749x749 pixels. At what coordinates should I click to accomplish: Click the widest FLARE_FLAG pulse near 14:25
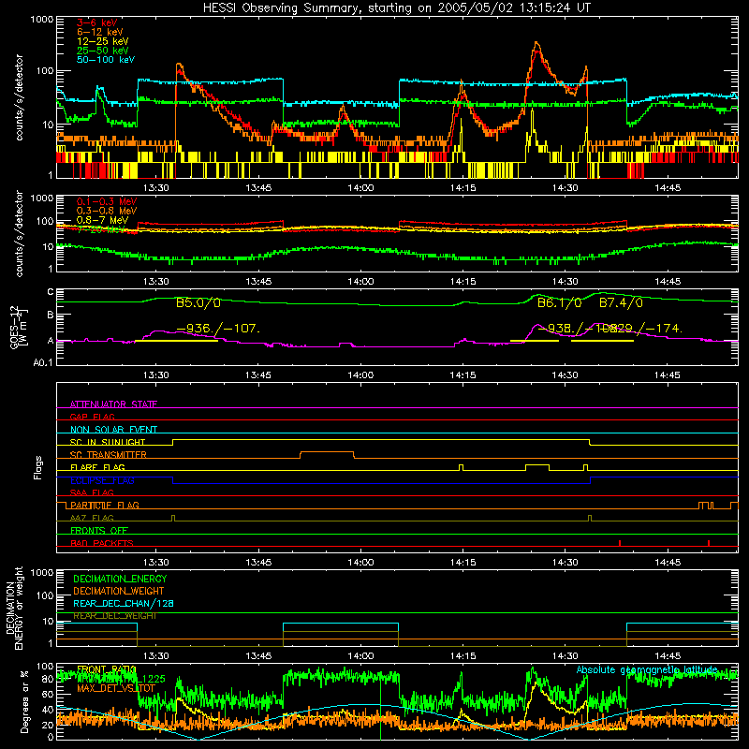click(537, 465)
